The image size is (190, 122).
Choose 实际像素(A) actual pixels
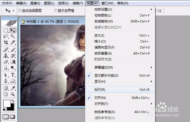click(120, 53)
